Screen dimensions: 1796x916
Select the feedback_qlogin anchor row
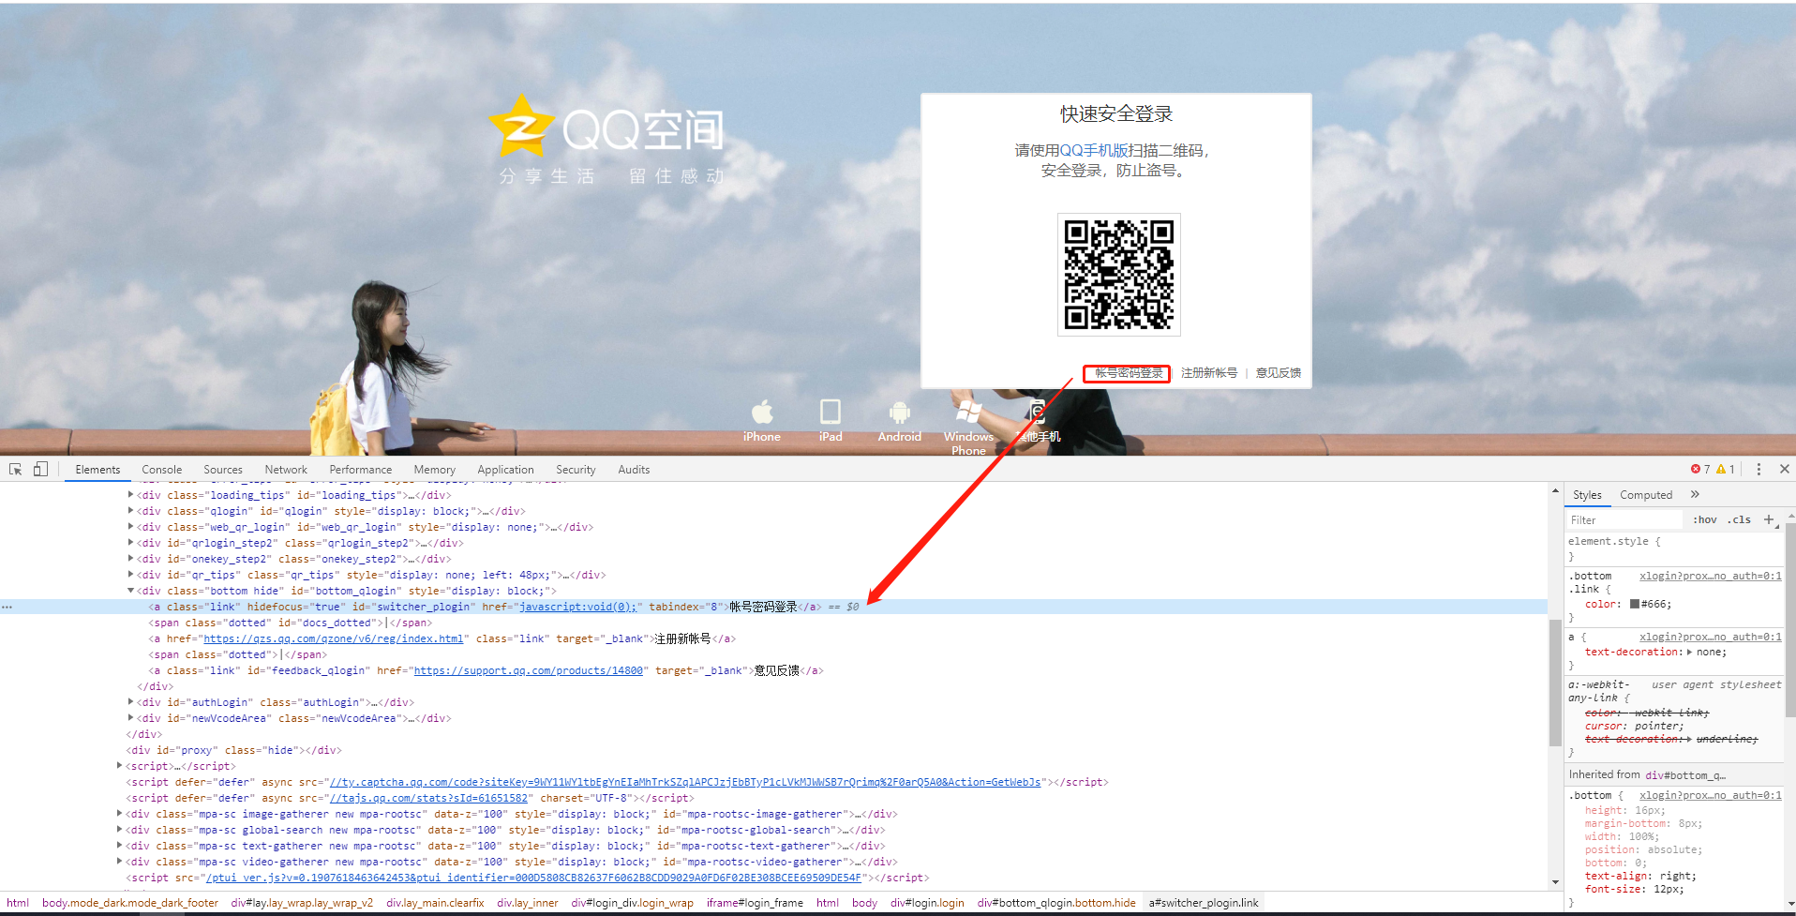tap(486, 670)
